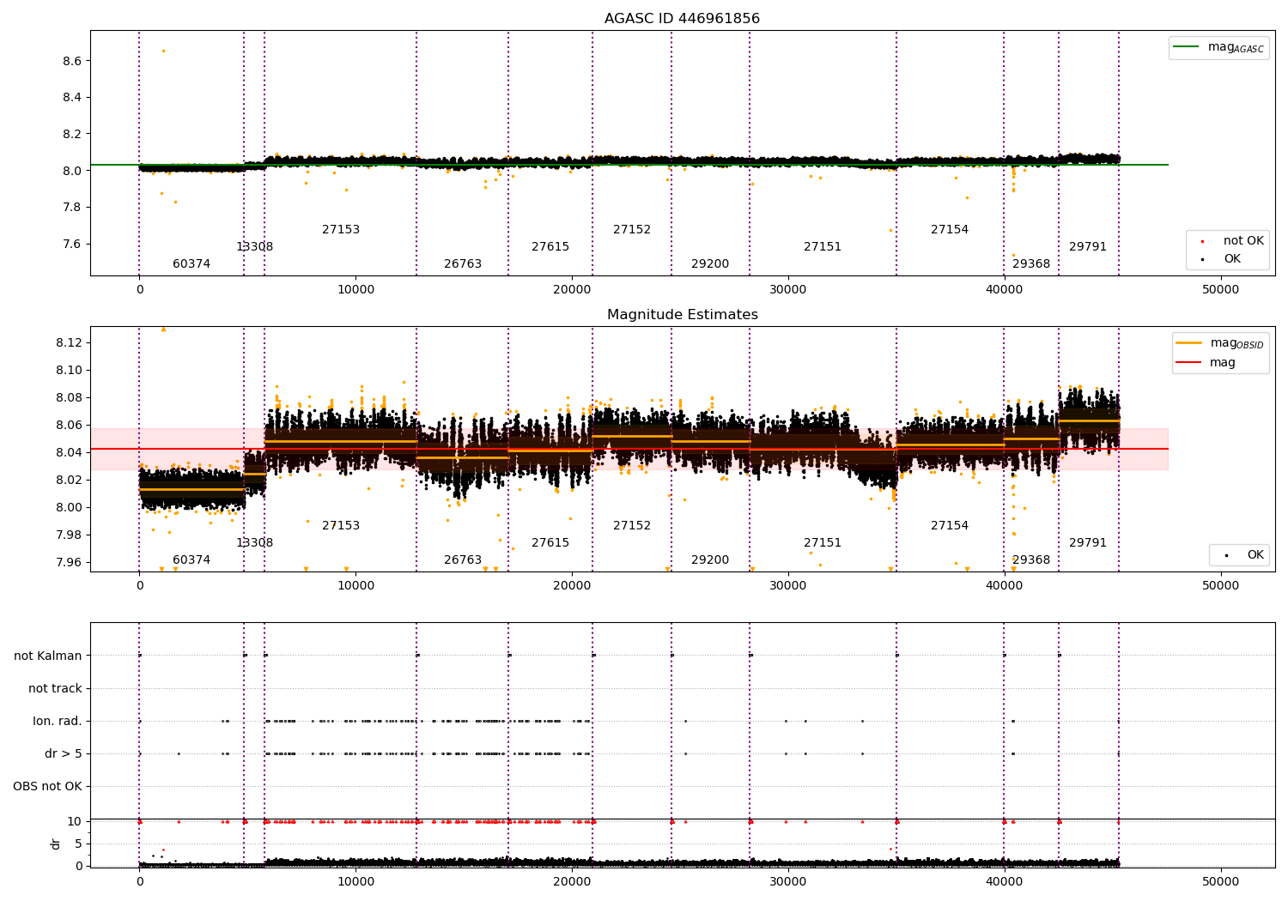1288x901 pixels.
Task: Select the OK entry in top plot legend
Action: pyautogui.click(x=1232, y=259)
